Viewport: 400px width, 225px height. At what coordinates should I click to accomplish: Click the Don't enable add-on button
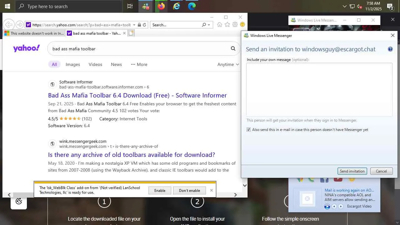189,191
